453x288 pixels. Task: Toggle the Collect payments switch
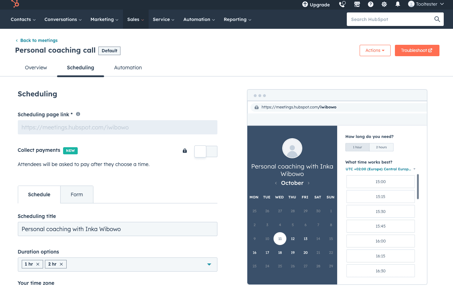pyautogui.click(x=206, y=151)
